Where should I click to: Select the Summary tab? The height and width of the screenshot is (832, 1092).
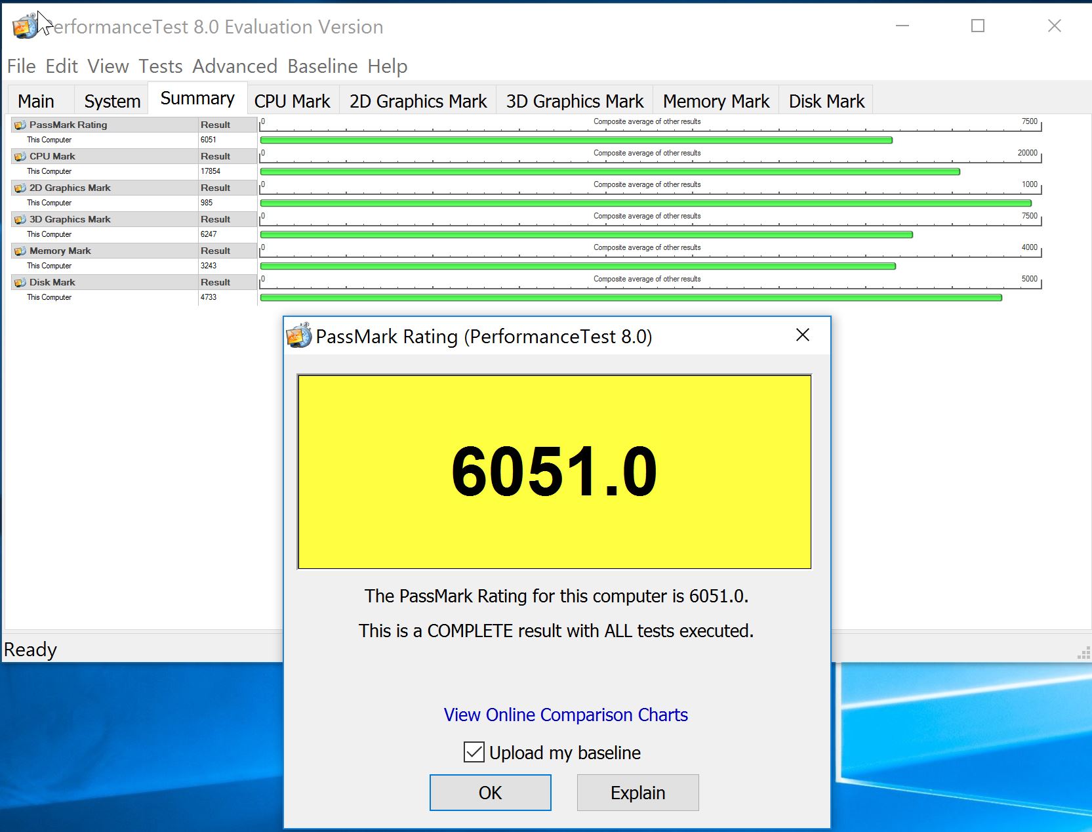(x=197, y=98)
